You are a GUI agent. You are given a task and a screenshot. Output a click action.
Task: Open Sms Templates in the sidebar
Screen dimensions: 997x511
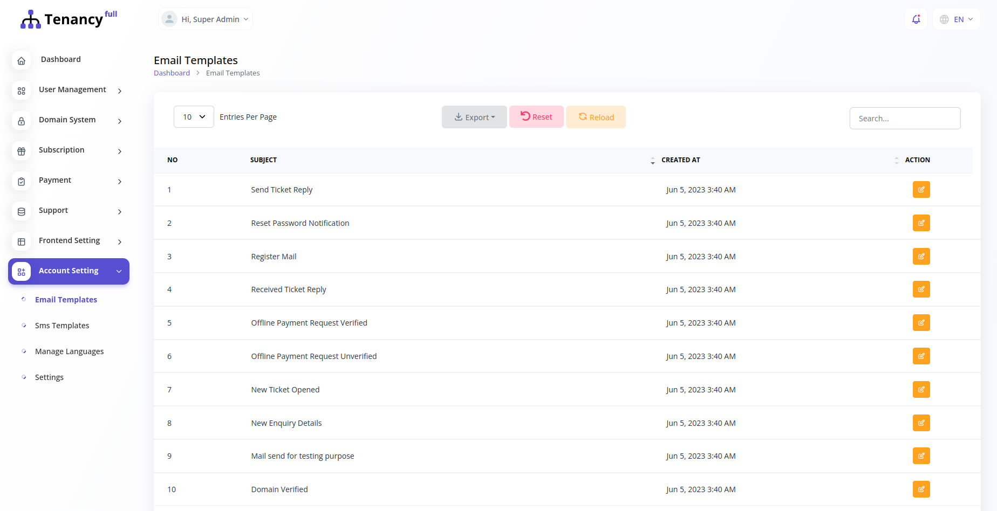point(62,326)
